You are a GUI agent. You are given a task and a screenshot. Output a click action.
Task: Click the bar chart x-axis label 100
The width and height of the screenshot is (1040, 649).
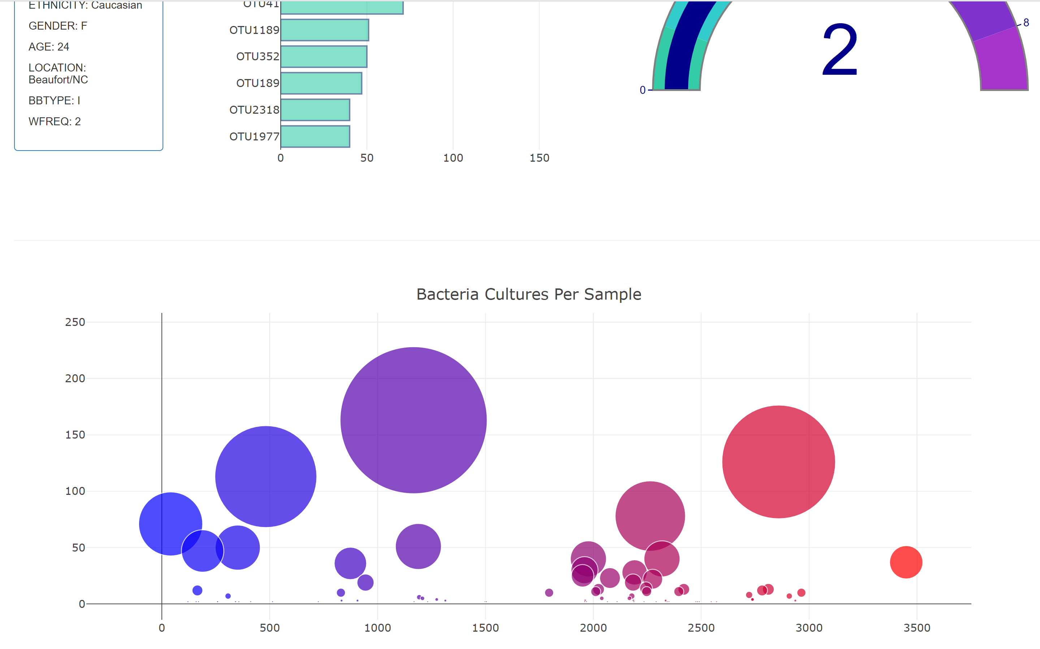click(x=453, y=158)
